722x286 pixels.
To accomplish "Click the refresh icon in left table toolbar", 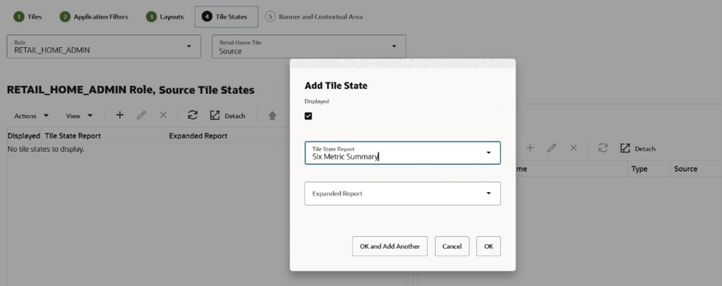I will point(193,115).
